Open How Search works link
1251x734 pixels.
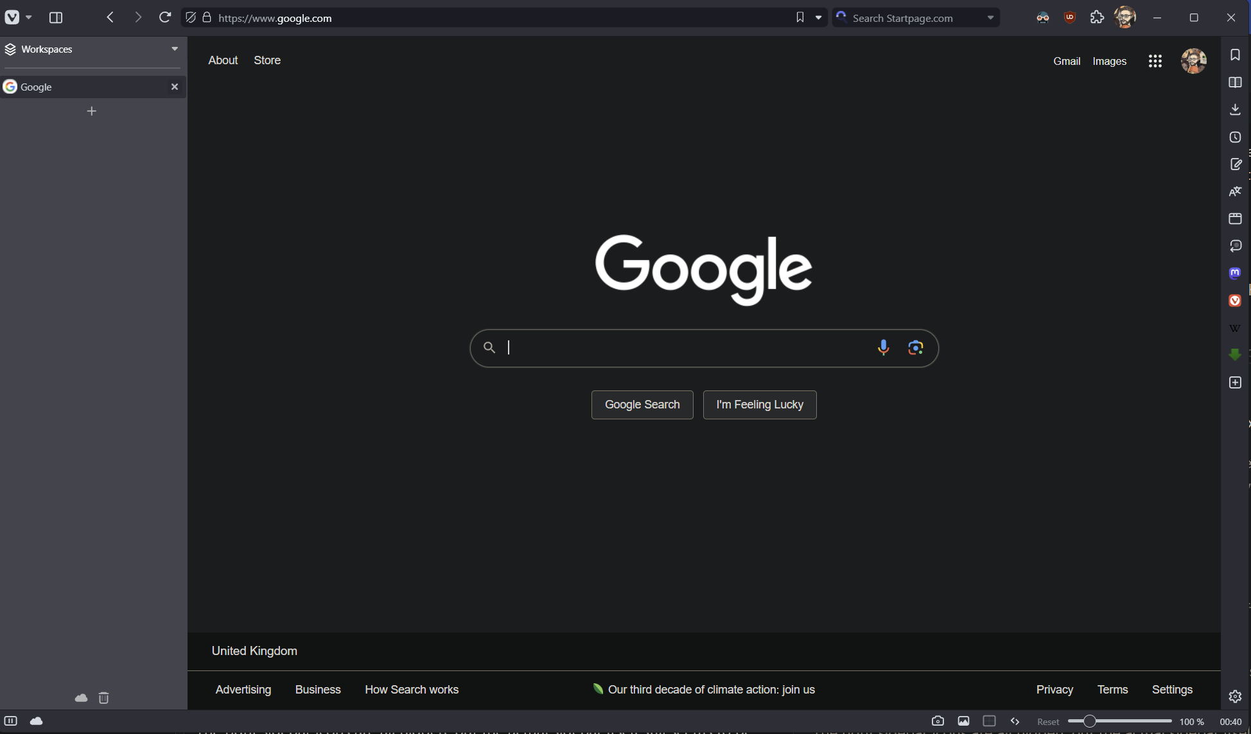point(412,690)
